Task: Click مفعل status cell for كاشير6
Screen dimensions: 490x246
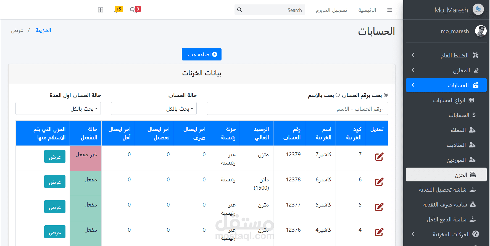Action: [86, 183]
